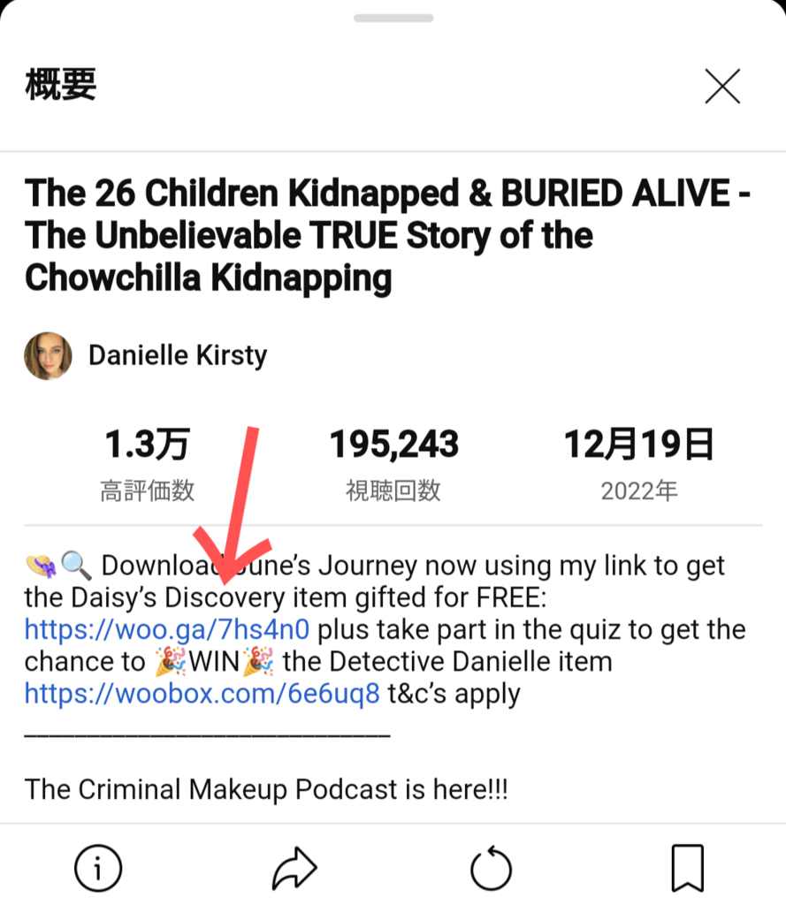Image resolution: width=786 pixels, height=905 pixels.
Task: Tap the drag handle atop the sheet
Action: (x=393, y=18)
